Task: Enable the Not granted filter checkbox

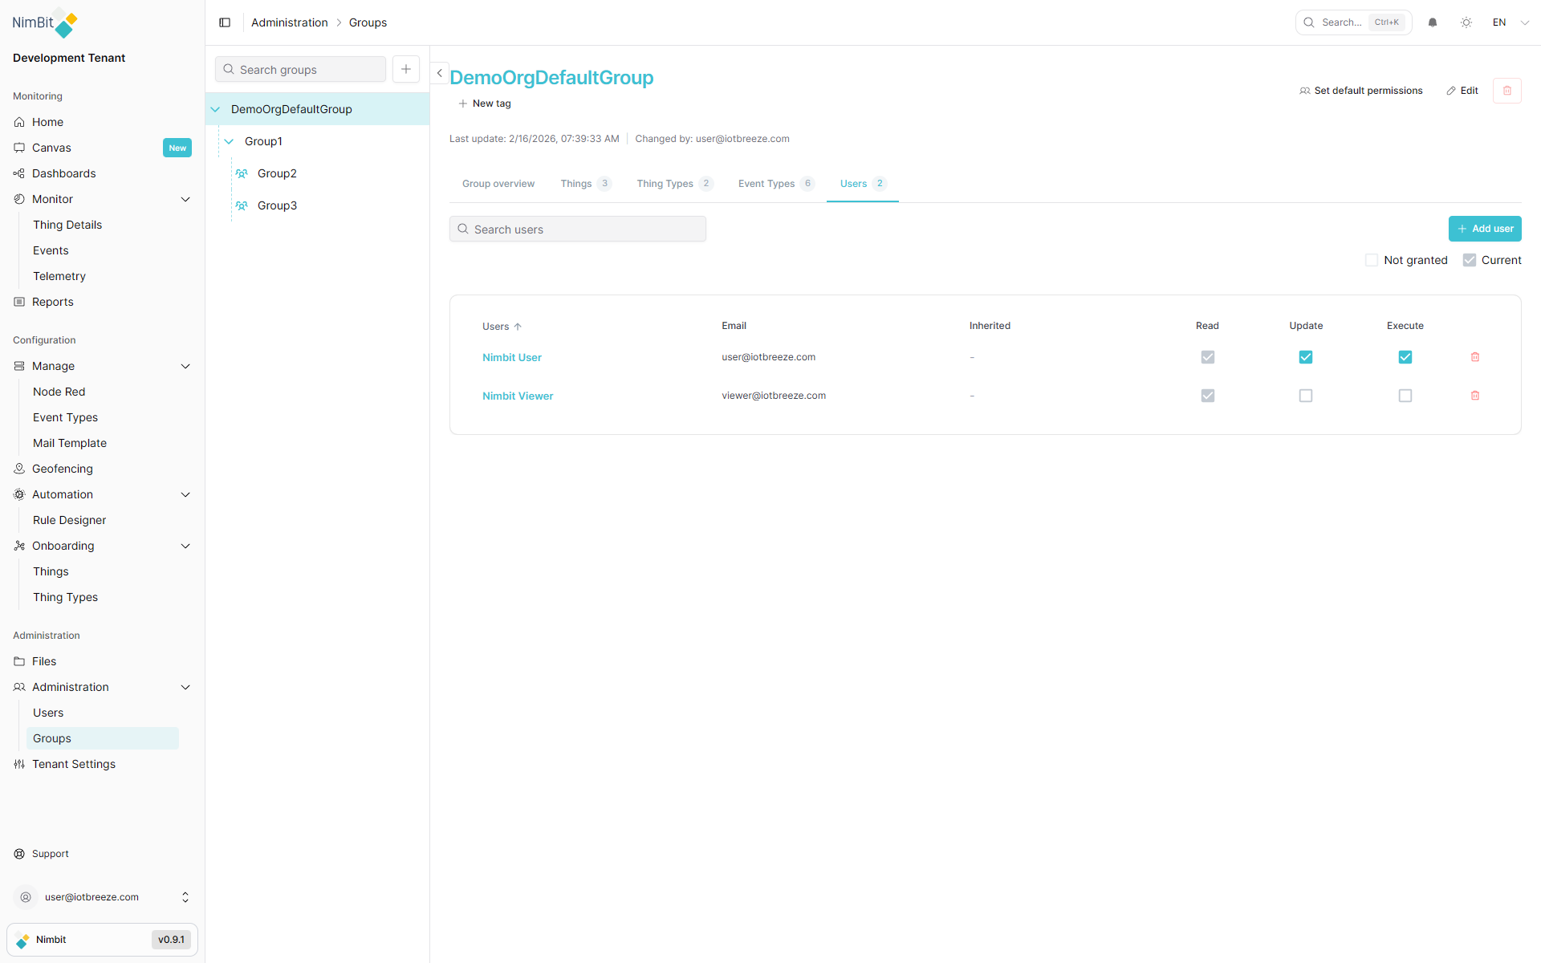Action: click(x=1372, y=260)
